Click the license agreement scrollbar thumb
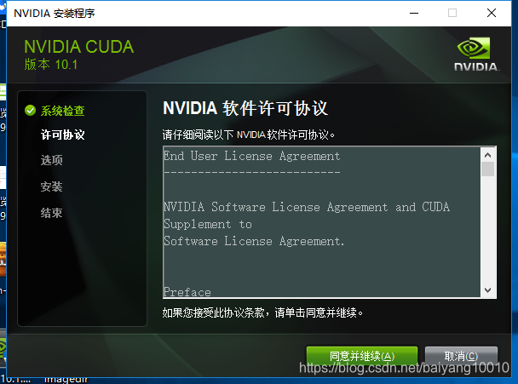Image resolution: width=518 pixels, height=384 pixels. tap(487, 169)
